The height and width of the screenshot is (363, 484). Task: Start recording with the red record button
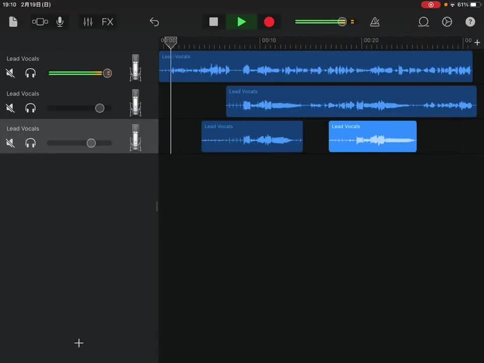pos(269,22)
